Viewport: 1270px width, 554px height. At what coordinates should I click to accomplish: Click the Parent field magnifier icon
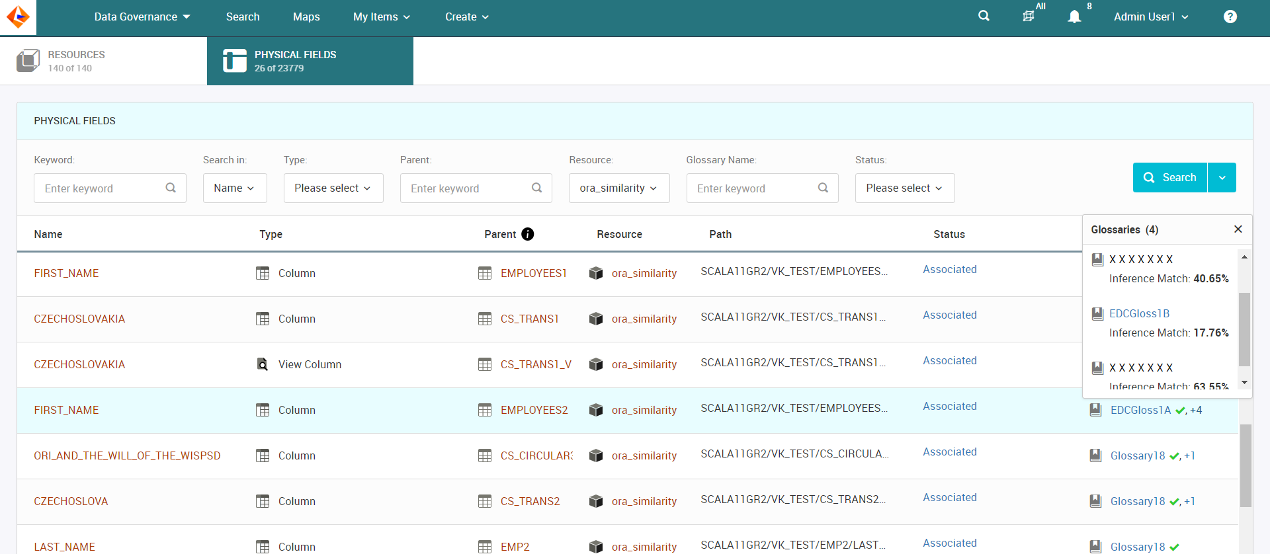pyautogui.click(x=536, y=188)
